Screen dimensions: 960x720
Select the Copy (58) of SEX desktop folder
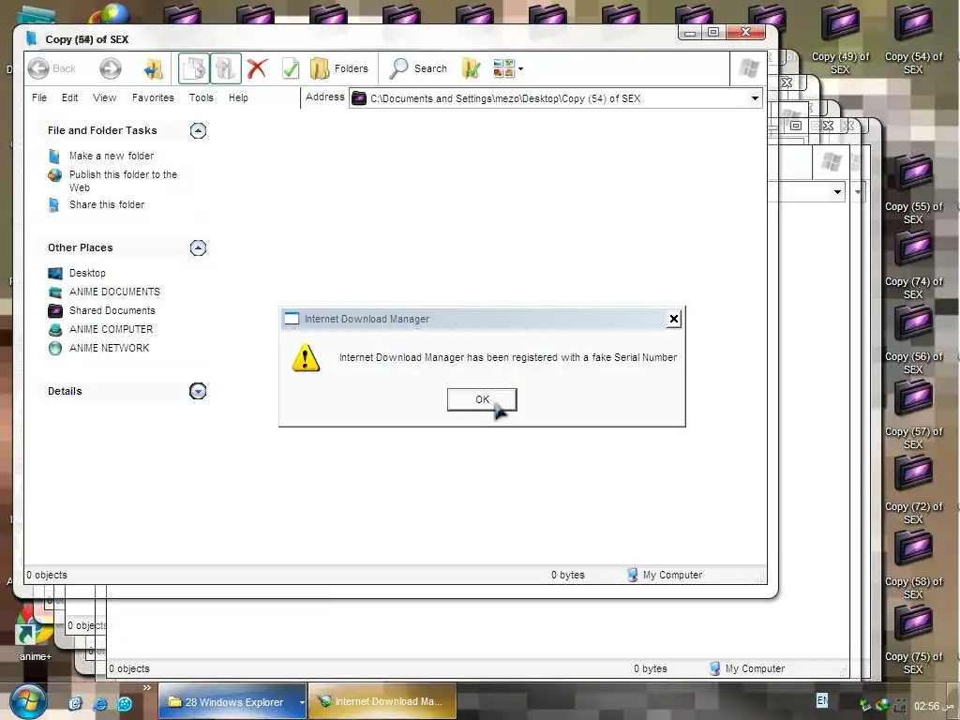[x=913, y=564]
